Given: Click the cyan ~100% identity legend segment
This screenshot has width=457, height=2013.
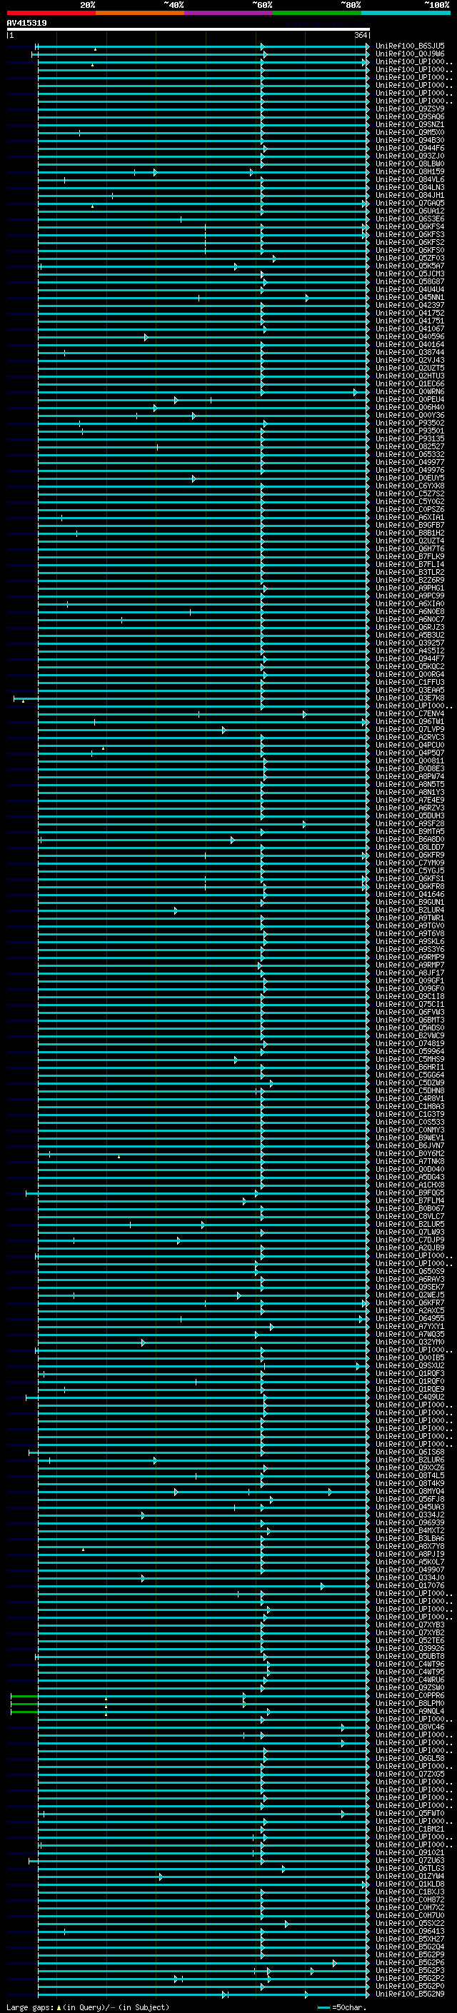Looking at the screenshot, I should [406, 13].
